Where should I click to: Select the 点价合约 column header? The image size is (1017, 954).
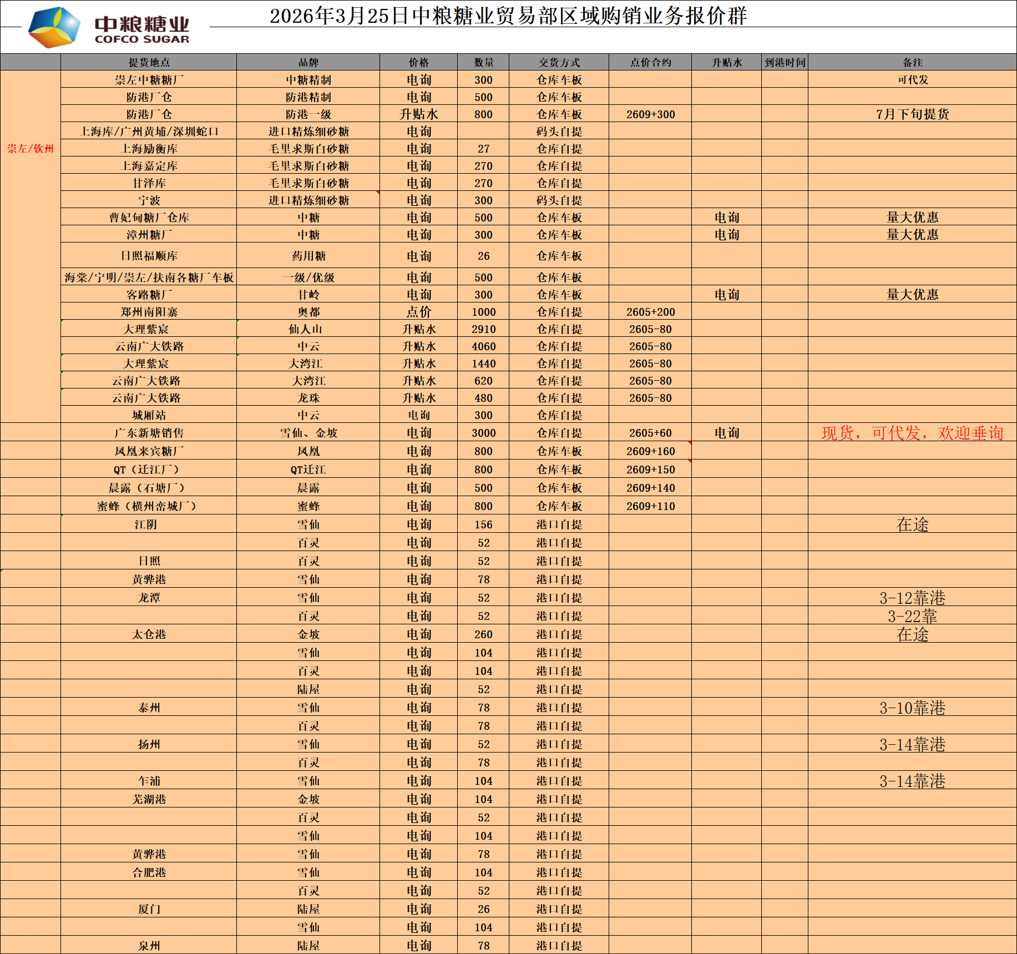650,62
